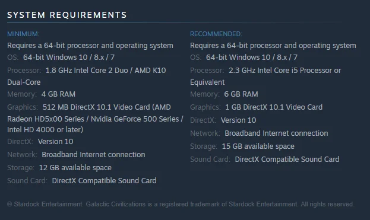The width and height of the screenshot is (370, 220).
Task: Click the Stardock Entertainment copyright notice
Action: click(181, 204)
